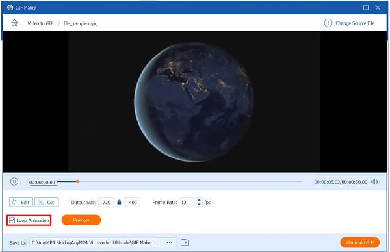Pause the video playback
390x252 pixels.
coord(14,182)
